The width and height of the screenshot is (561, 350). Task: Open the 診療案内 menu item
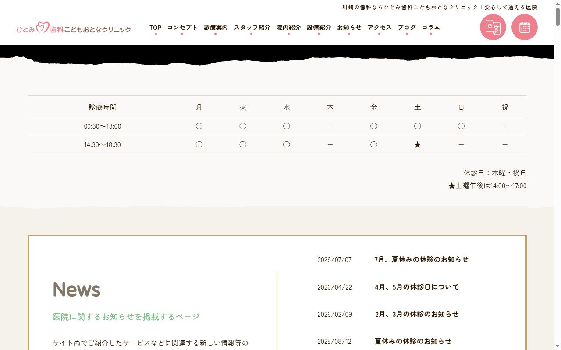216,28
